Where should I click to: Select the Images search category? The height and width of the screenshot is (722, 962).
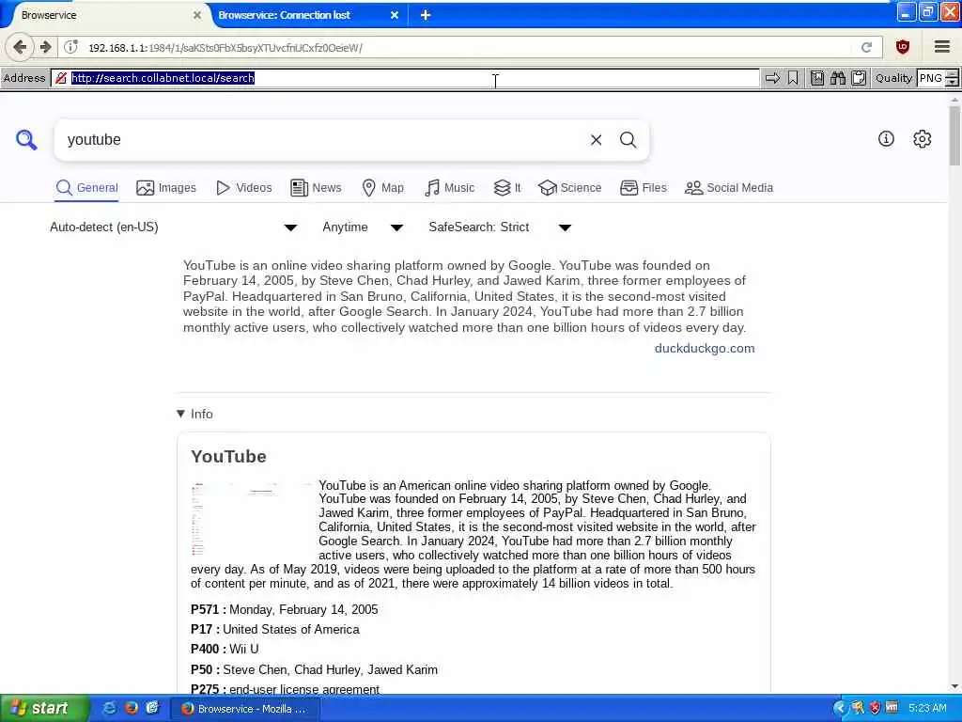tap(166, 188)
